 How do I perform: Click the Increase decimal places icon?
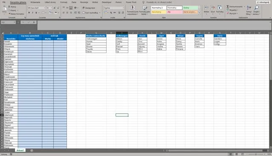[119, 13]
